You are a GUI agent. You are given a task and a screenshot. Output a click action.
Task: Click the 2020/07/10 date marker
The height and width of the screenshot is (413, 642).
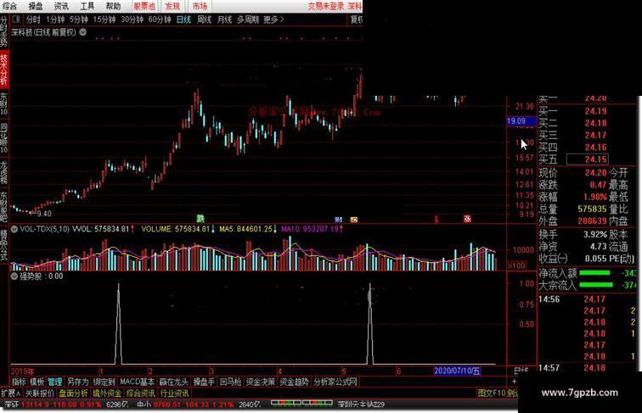457,371
